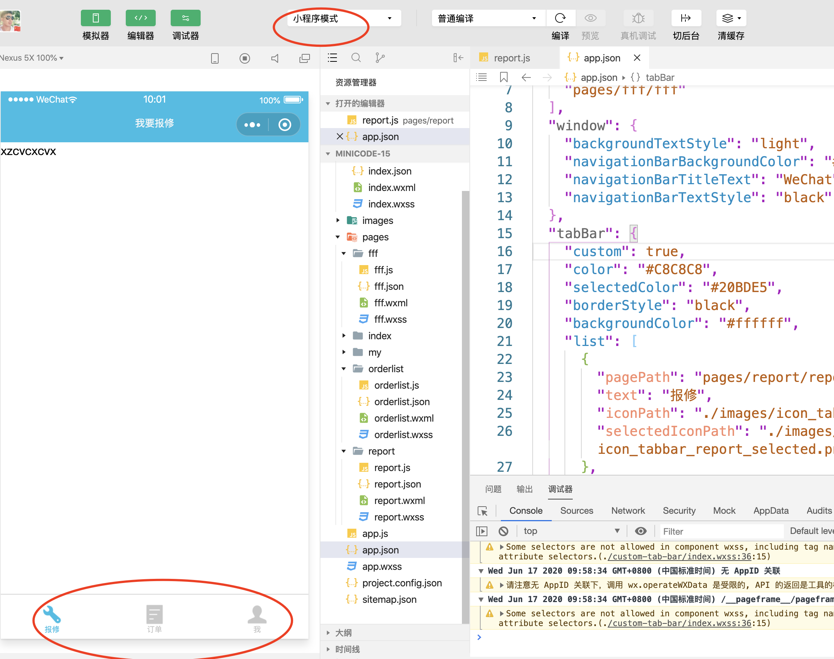Tap the 订单 tab in simulator

tap(154, 618)
